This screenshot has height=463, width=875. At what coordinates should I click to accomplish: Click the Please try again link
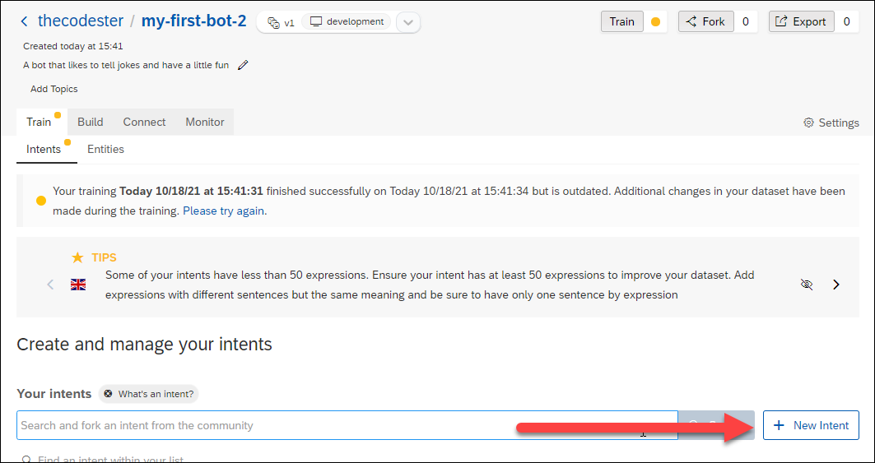[225, 211]
